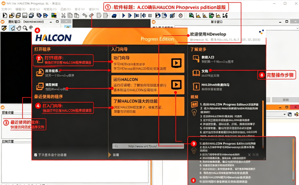299x185 pixels.
Task: Click the save all programs icon
Action: pos(32,16)
